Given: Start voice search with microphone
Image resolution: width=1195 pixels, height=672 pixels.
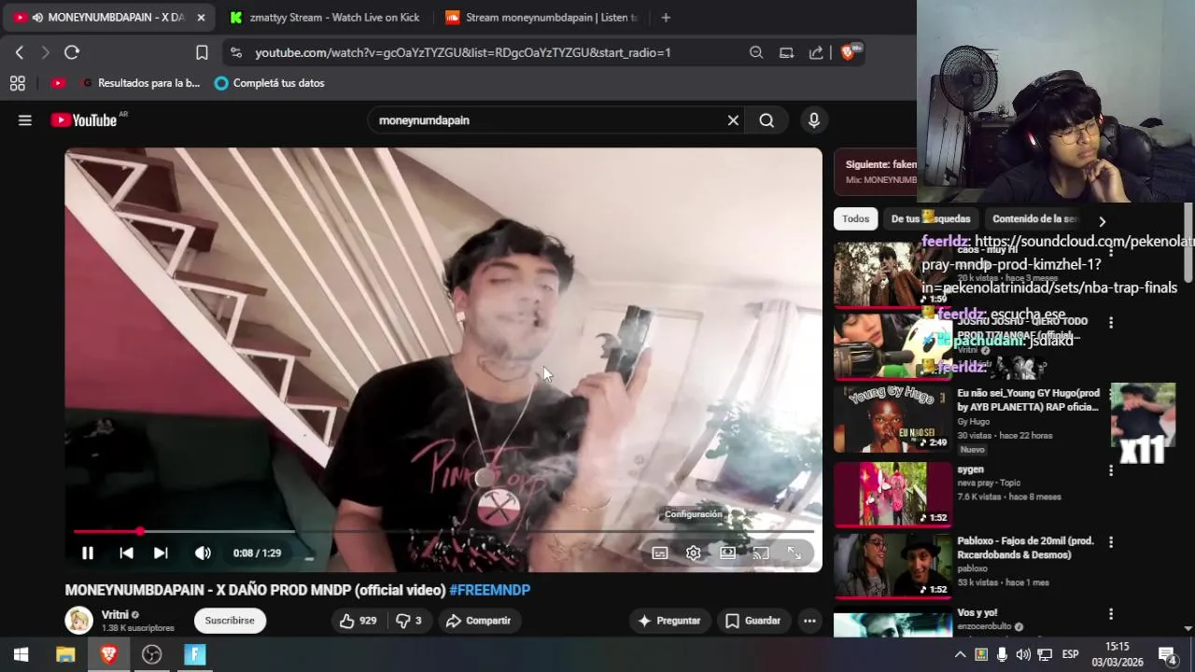Looking at the screenshot, I should click(x=814, y=120).
